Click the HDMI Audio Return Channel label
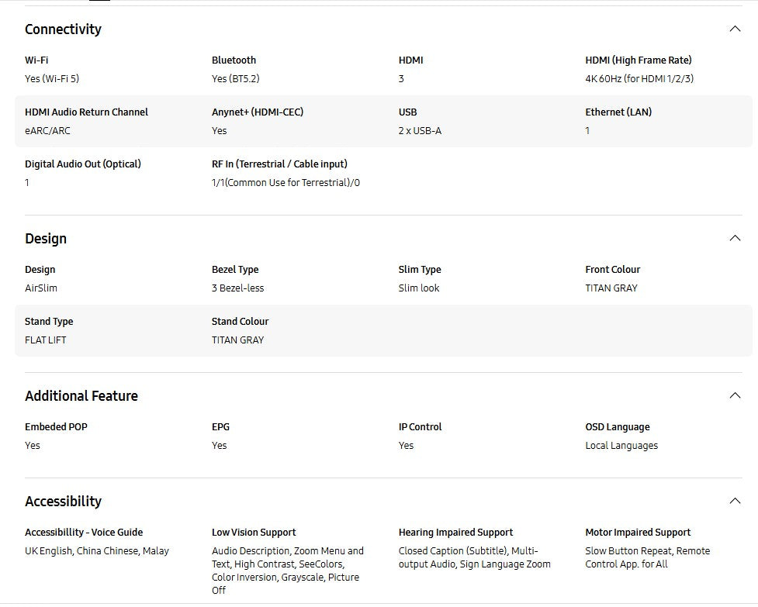Screen dimensions: 758x607 [86, 112]
